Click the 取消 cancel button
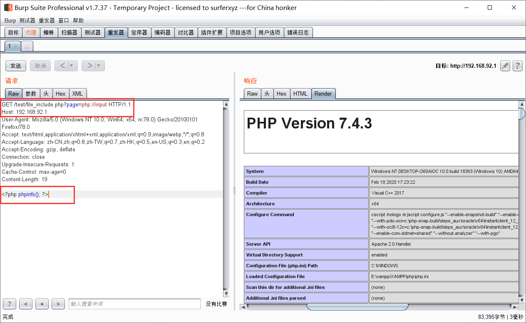Viewport: 526px width, 323px height. 40,66
